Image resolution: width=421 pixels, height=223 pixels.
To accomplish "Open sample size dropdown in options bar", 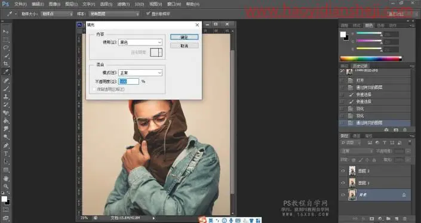I will 56,14.
